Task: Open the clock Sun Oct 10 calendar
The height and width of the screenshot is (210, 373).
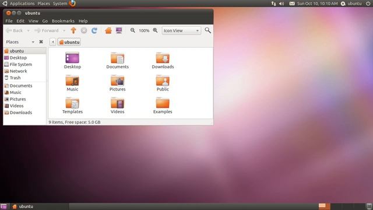Action: tap(317, 3)
